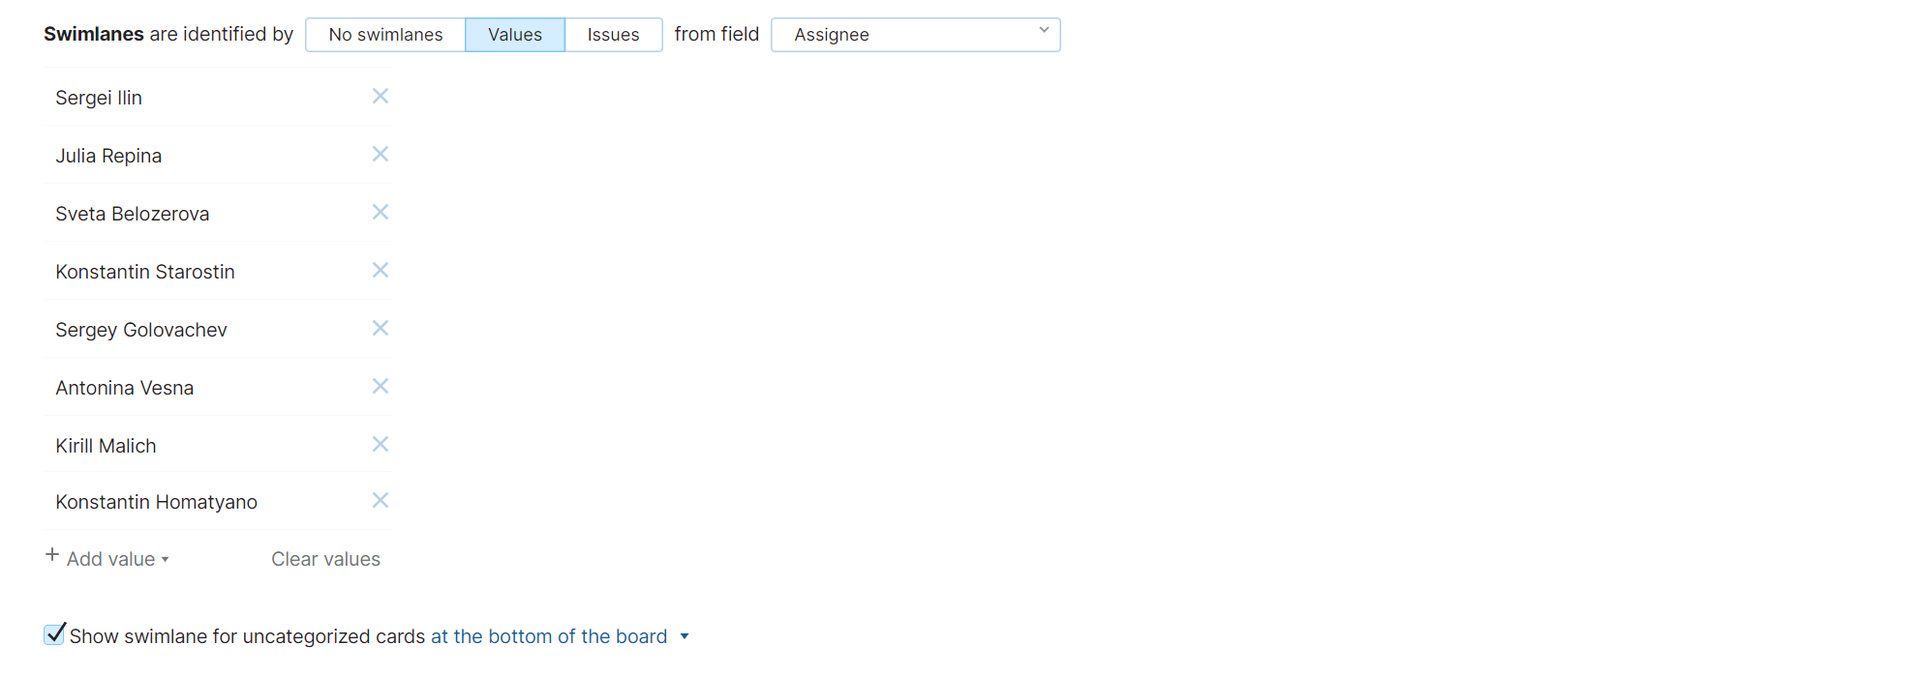The height and width of the screenshot is (675, 1920).
Task: Switch swimlanes to Issues mode
Action: pyautogui.click(x=613, y=35)
